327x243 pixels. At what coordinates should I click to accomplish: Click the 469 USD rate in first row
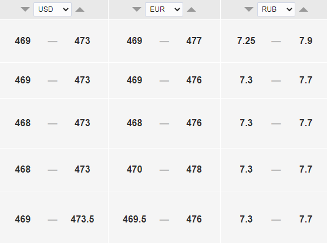23,41
